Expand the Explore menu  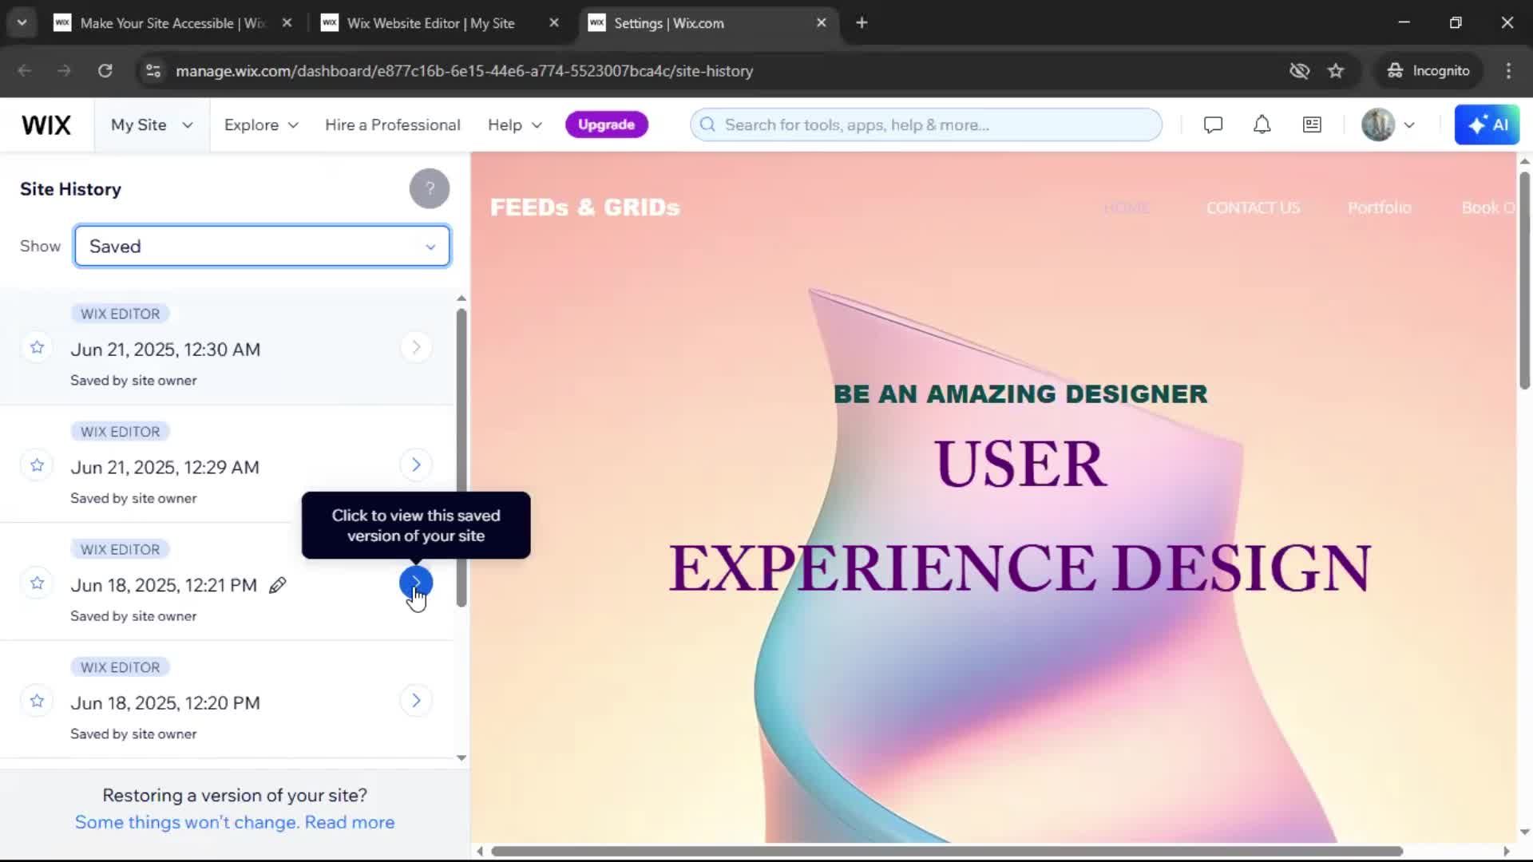[x=261, y=125]
